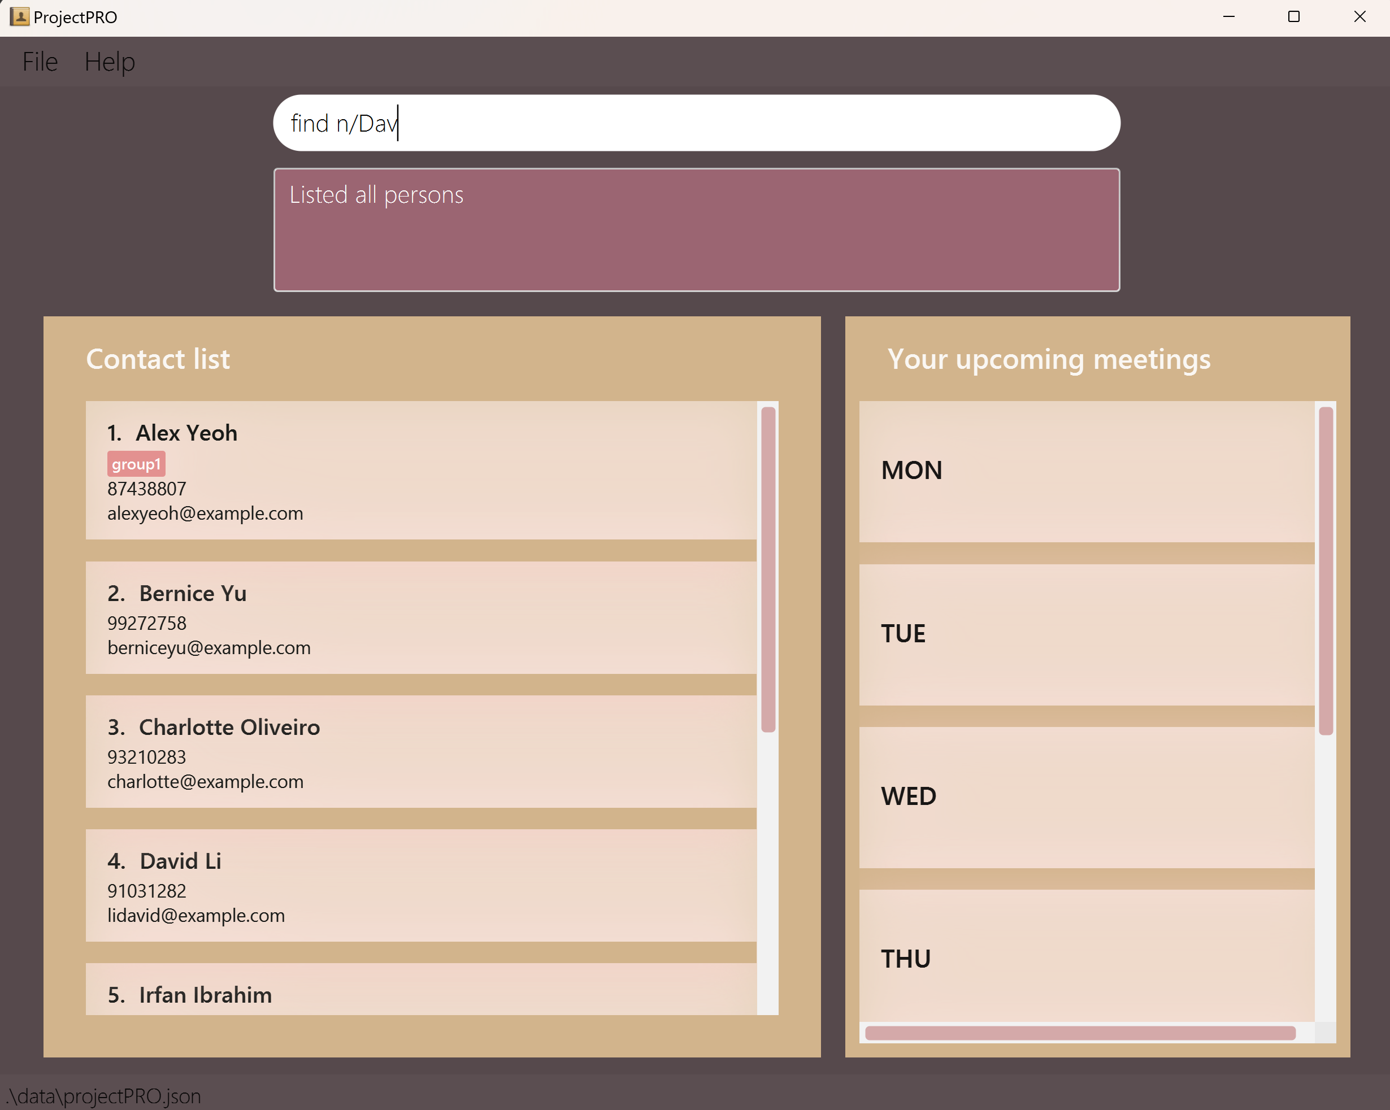Select the Charlotte Oliveiro contact card
Image resolution: width=1390 pixels, height=1110 pixels.
click(x=420, y=752)
